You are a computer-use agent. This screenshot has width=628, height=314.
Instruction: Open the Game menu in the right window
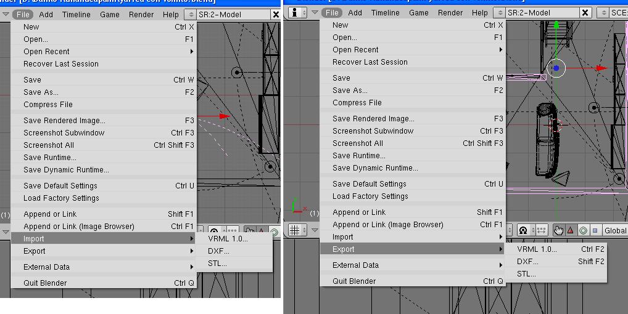coord(419,13)
